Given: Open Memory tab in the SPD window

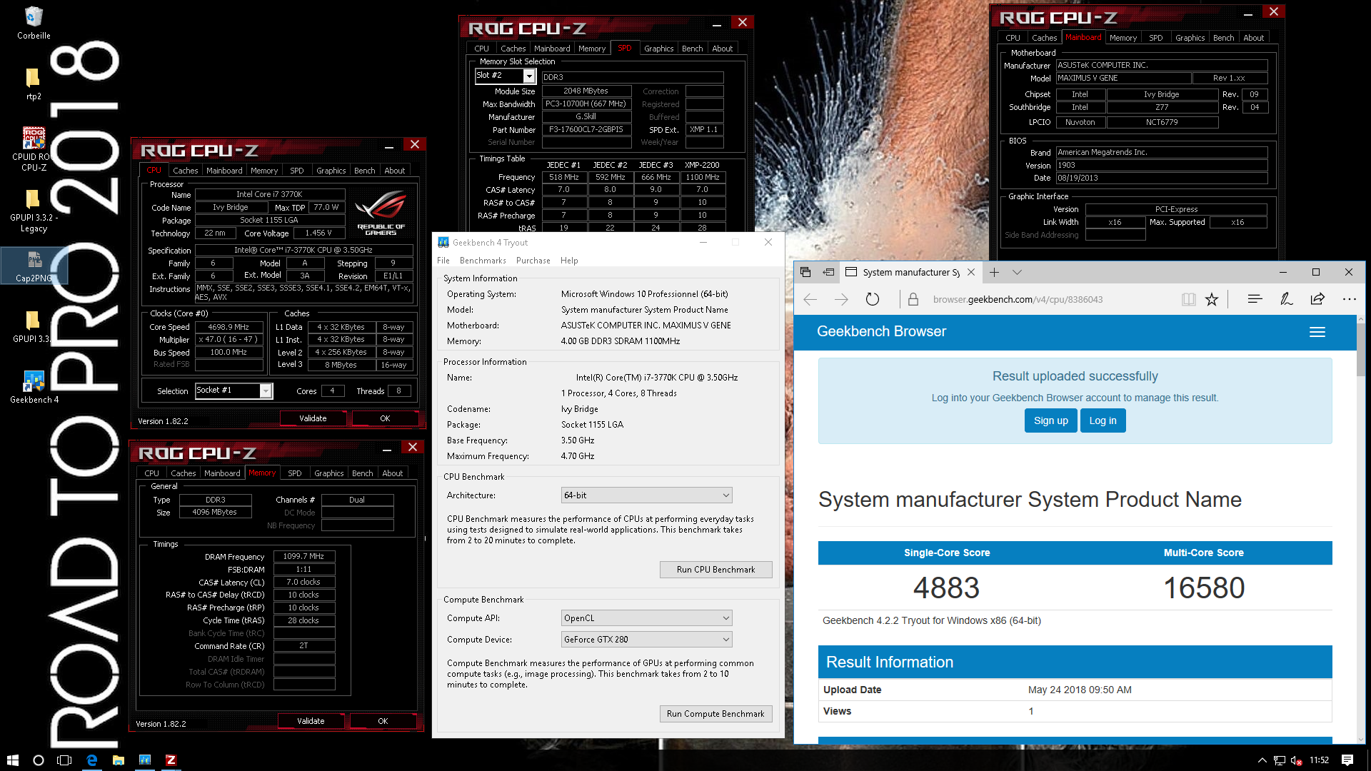Looking at the screenshot, I should (x=591, y=49).
